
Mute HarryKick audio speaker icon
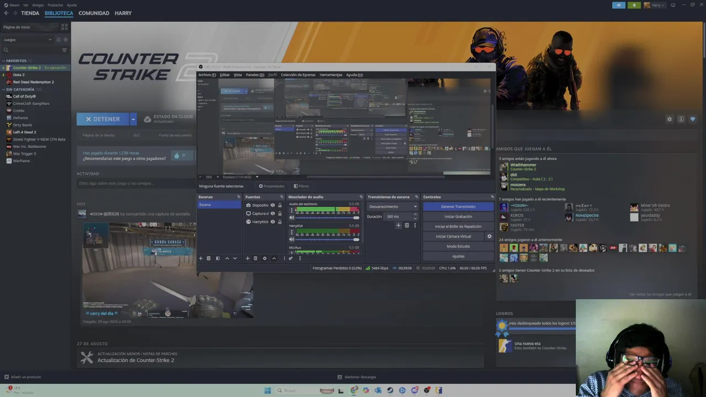292,239
